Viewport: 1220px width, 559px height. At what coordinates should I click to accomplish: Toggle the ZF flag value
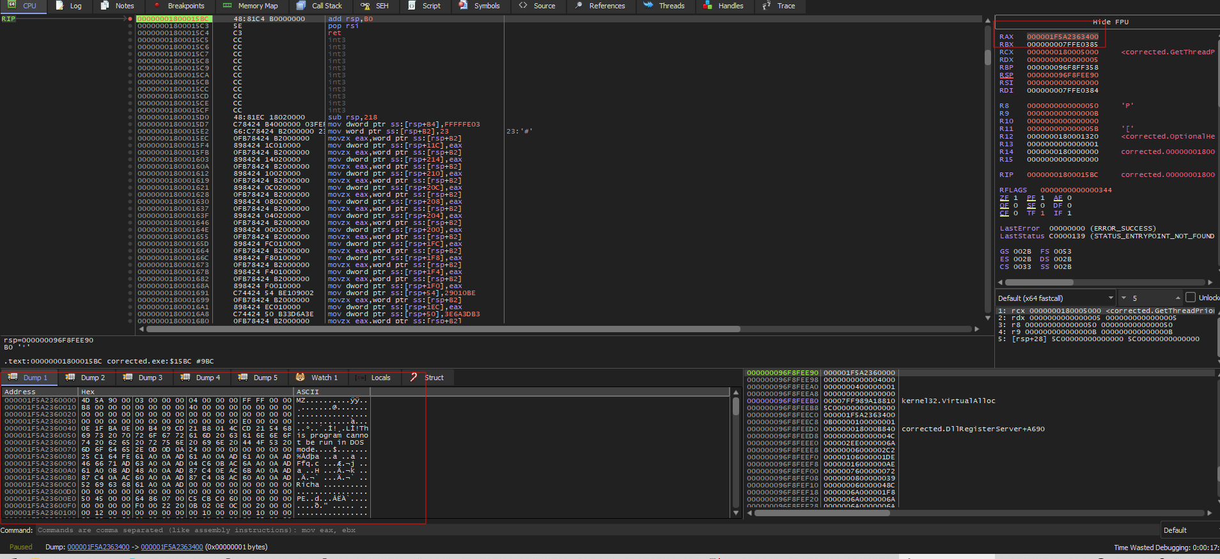click(x=1015, y=198)
